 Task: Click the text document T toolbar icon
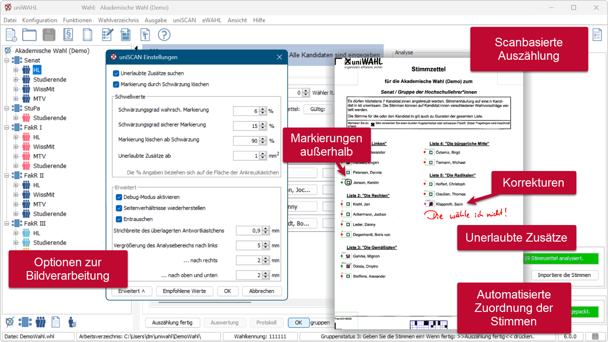145,35
